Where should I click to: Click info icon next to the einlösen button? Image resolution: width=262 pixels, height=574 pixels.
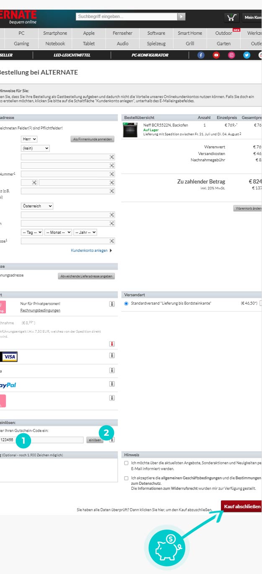112,440
